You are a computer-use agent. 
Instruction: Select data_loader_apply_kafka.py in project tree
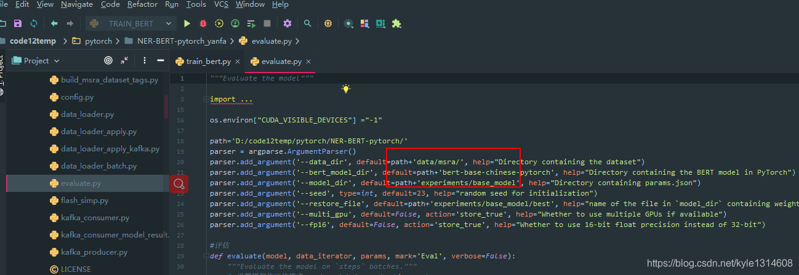(x=105, y=149)
